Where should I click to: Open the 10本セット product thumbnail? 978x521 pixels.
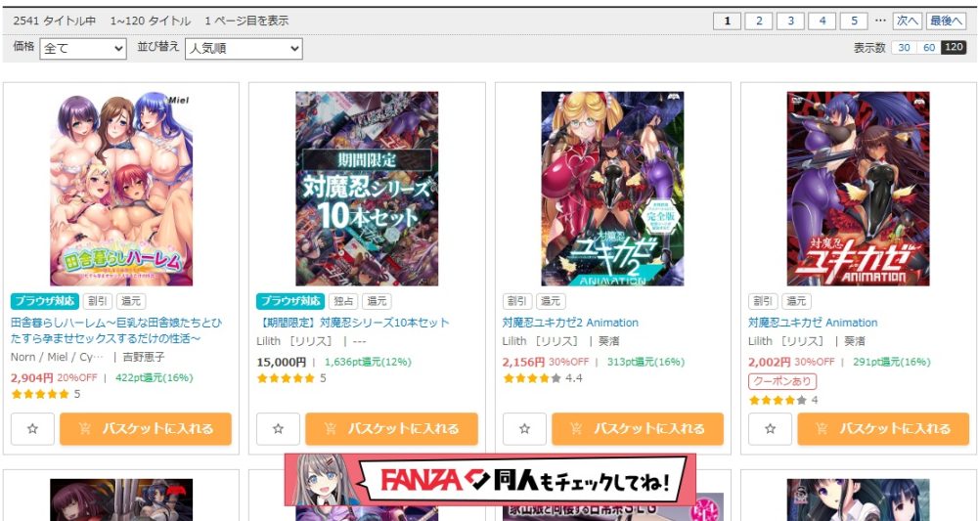[x=367, y=189]
